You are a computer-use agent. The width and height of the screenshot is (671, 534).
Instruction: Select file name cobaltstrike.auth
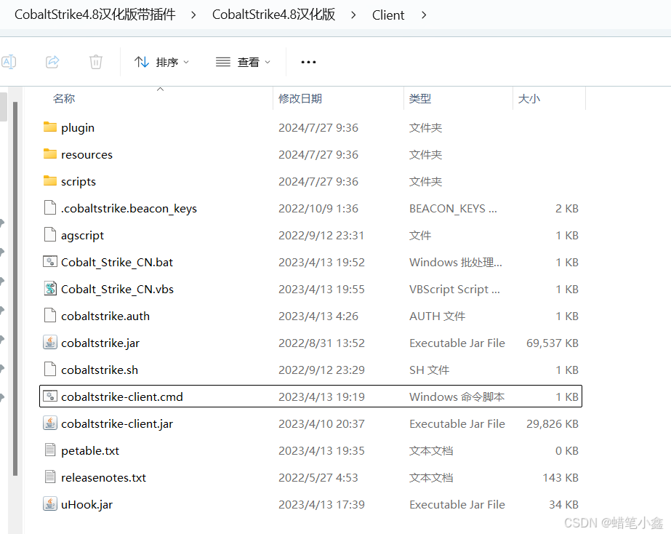pos(105,316)
